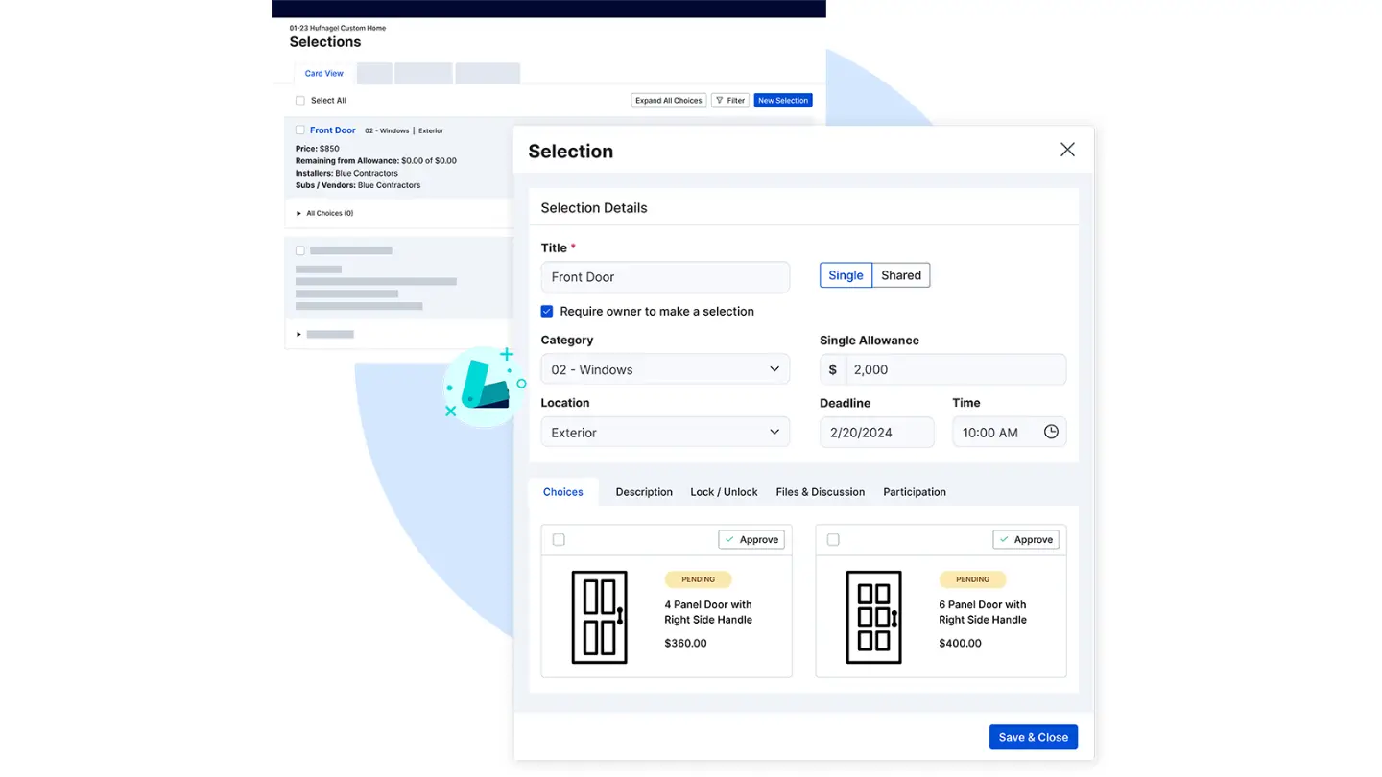Open the Front Door selection link
Viewport: 1382px width, 777px height.
click(333, 129)
